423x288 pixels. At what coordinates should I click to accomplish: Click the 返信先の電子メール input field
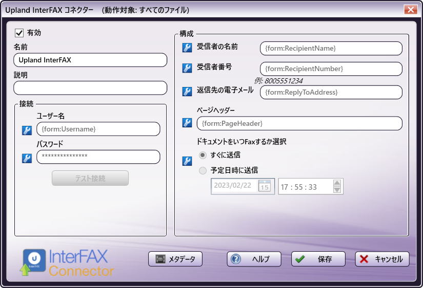click(x=331, y=92)
